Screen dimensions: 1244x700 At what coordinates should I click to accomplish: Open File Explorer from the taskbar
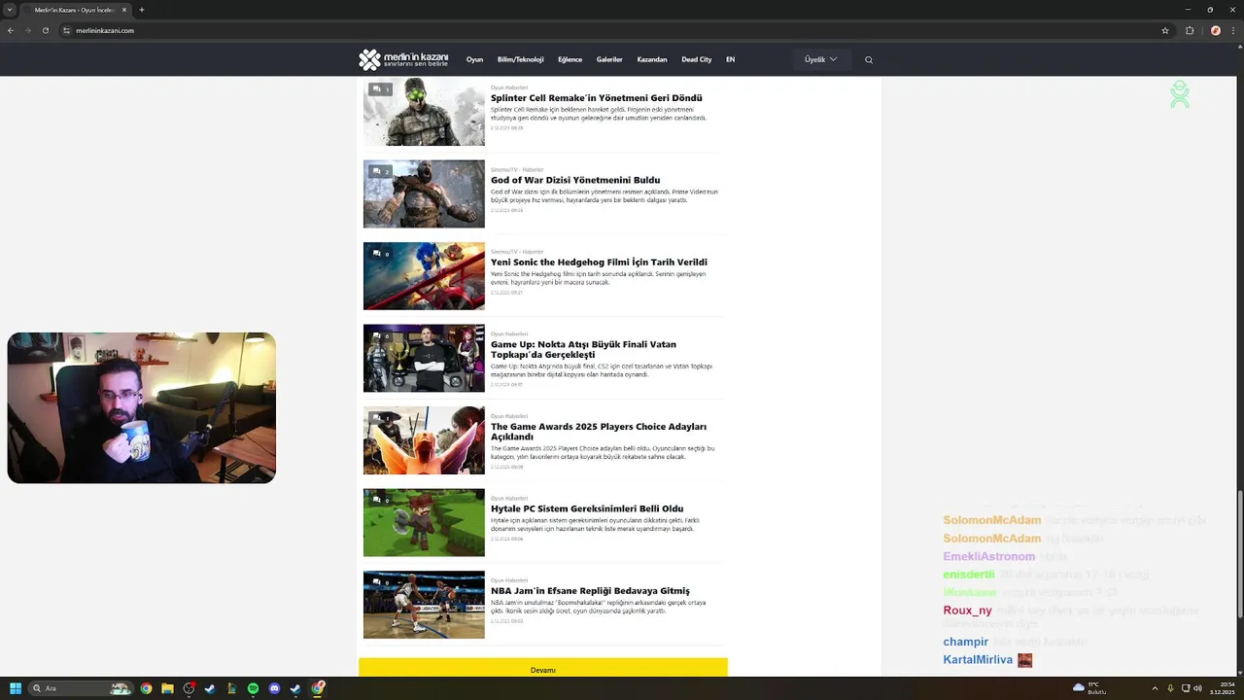pyautogui.click(x=167, y=688)
